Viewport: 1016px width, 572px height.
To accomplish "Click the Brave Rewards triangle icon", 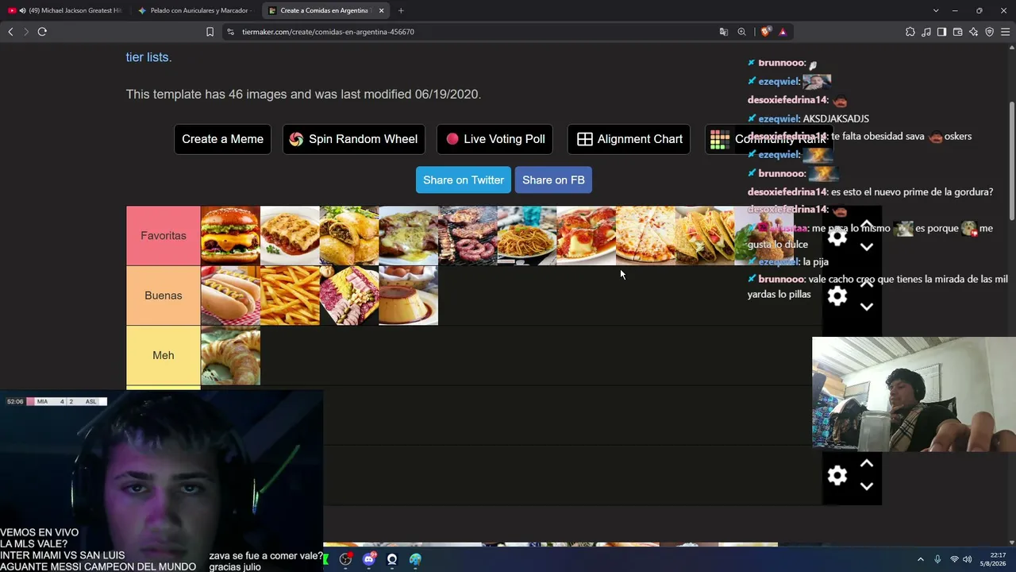I will [783, 32].
